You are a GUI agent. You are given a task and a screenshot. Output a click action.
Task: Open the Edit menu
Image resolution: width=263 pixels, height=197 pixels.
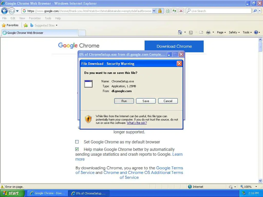pos(13,18)
